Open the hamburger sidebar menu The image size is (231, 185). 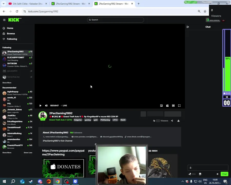(x=4, y=20)
